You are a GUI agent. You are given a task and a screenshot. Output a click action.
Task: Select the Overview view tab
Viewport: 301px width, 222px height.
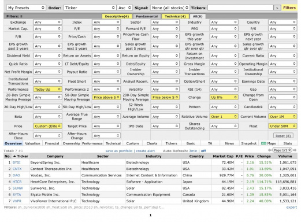click(13, 143)
